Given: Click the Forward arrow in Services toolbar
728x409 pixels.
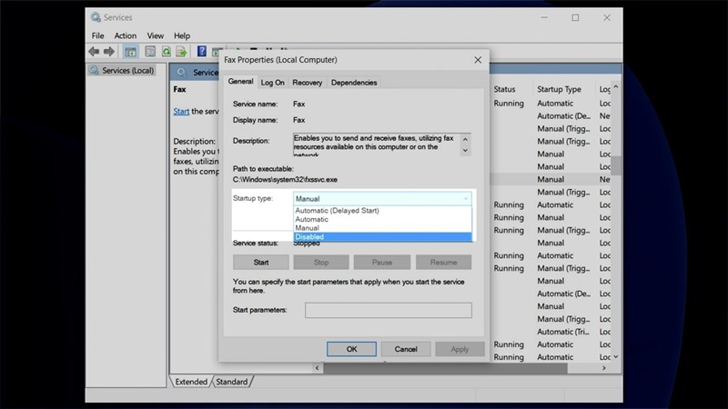Looking at the screenshot, I should pyautogui.click(x=109, y=52).
